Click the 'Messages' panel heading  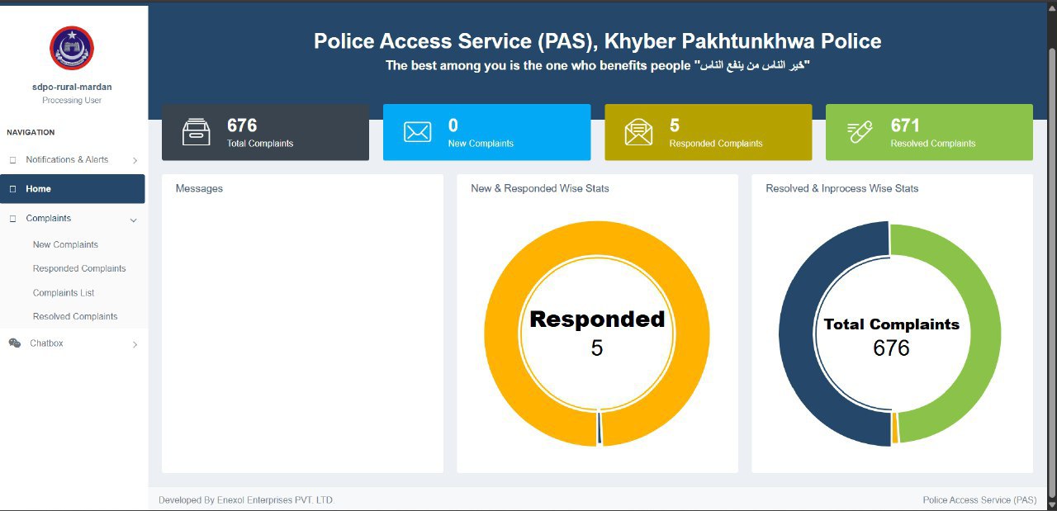click(199, 188)
